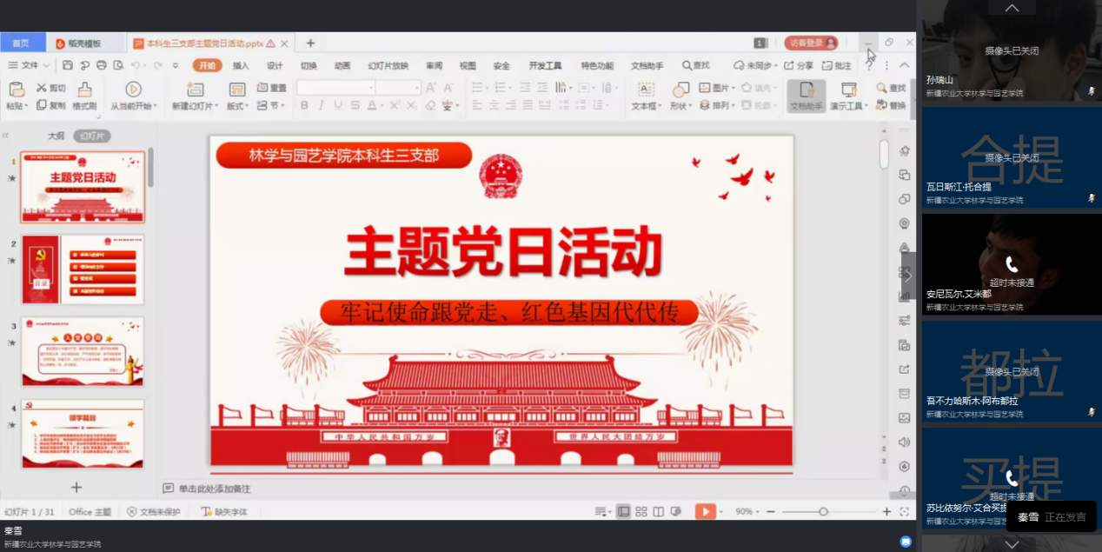This screenshot has width=1102, height=552.
Task: Start slideshow from current slide (从当前开始)
Action: point(133,89)
